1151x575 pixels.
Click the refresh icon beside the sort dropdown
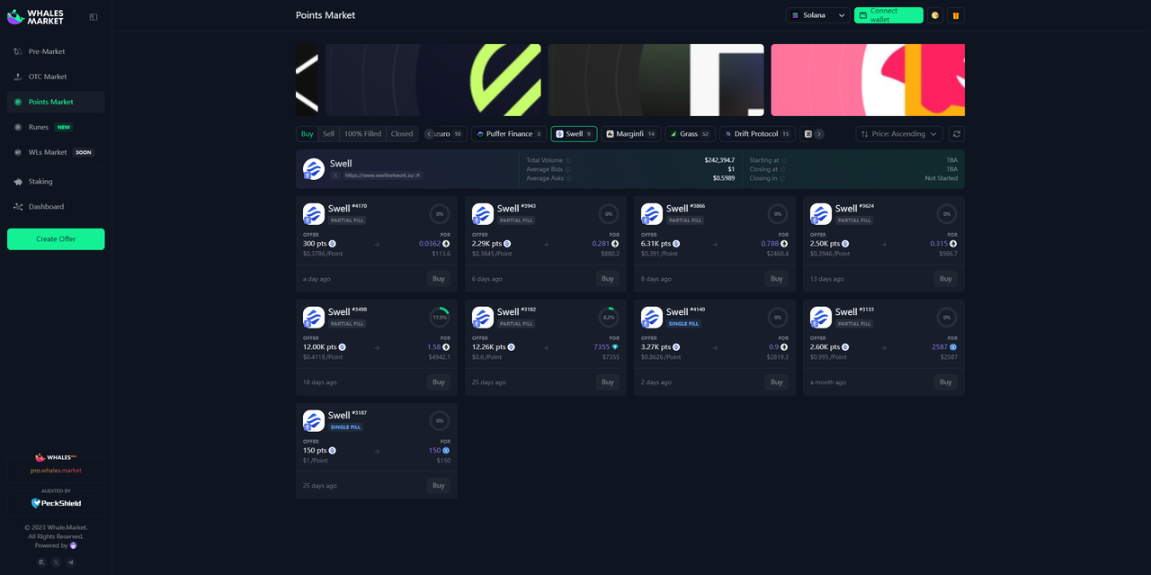(957, 134)
